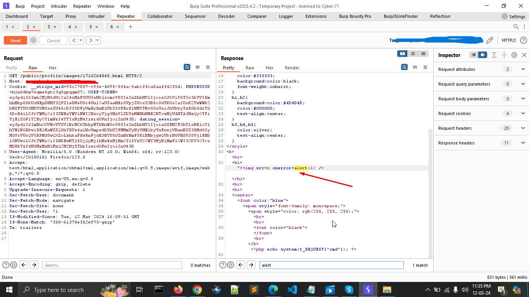Close Repeater tab 3

(55, 27)
